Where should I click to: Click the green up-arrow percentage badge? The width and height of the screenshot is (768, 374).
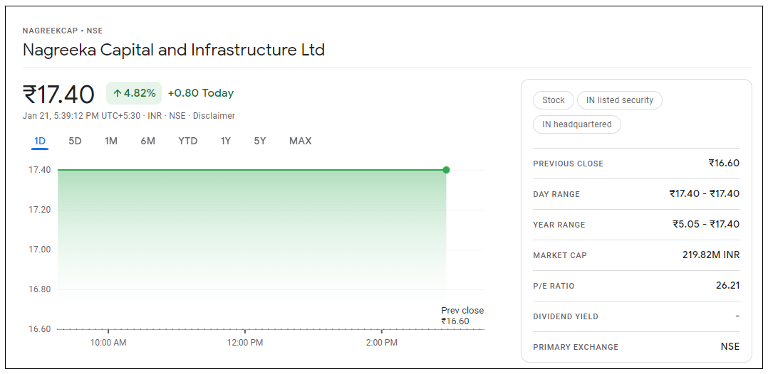coord(134,93)
